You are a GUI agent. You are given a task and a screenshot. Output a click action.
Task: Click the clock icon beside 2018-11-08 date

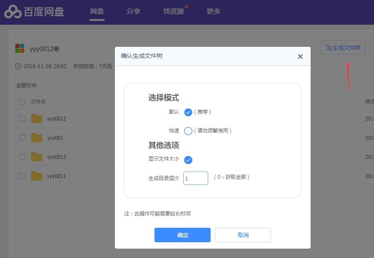coord(18,66)
